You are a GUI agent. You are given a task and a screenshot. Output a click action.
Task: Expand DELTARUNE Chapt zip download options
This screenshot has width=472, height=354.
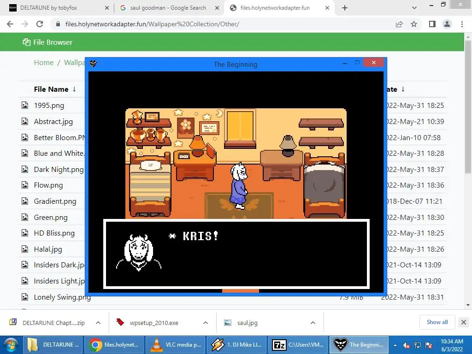98,323
